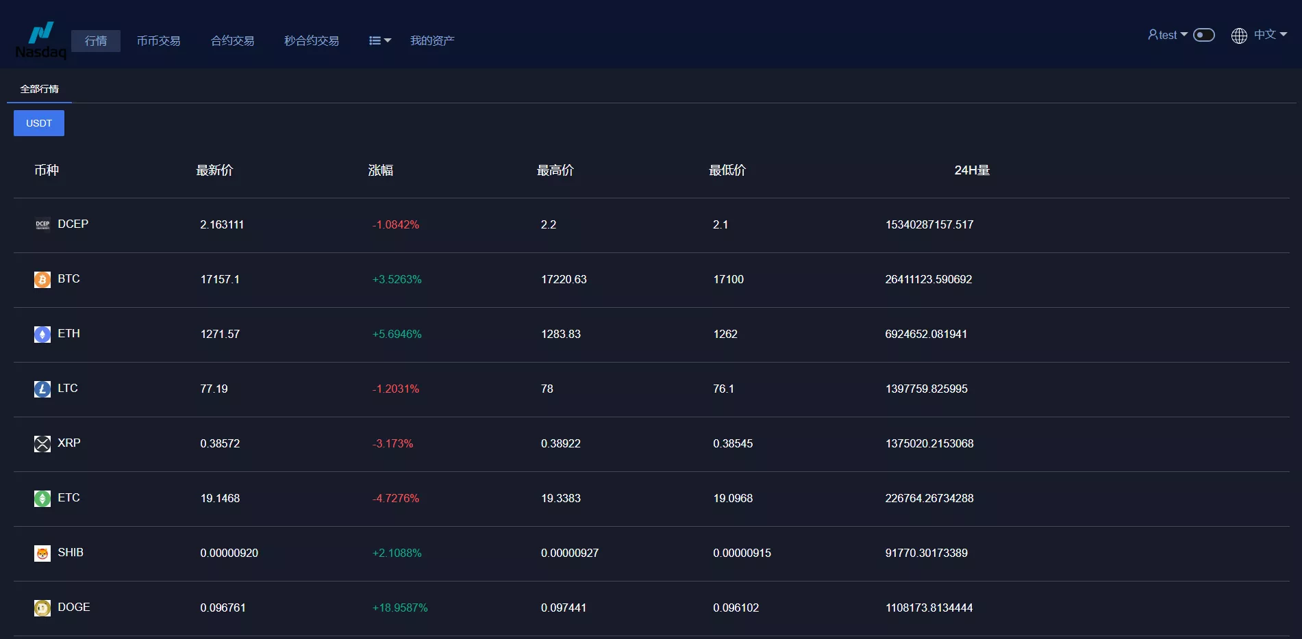Click the Ethereum Classic ETC icon
The height and width of the screenshot is (639, 1302).
pyautogui.click(x=42, y=498)
